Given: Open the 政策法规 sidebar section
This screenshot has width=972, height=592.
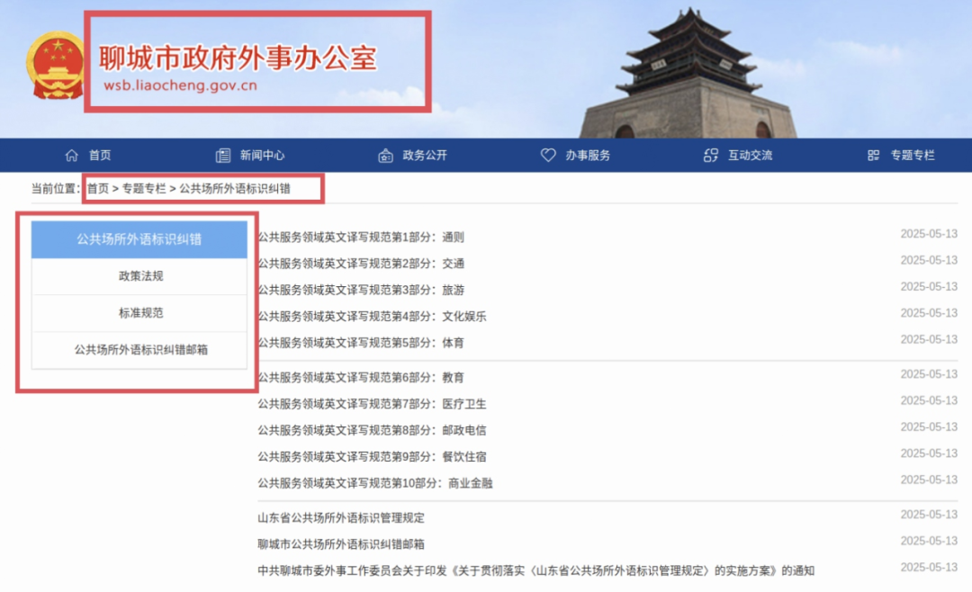Looking at the screenshot, I should [x=139, y=276].
